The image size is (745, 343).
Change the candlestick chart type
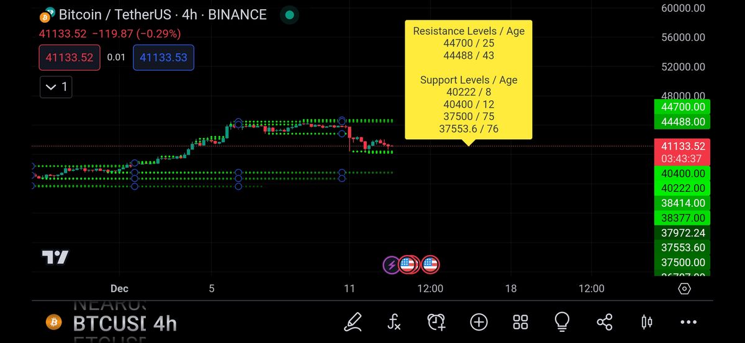click(646, 321)
